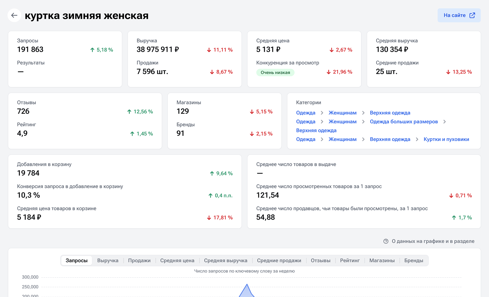Switch to the Бренды chart tab
The height and width of the screenshot is (297, 489).
pyautogui.click(x=413, y=260)
